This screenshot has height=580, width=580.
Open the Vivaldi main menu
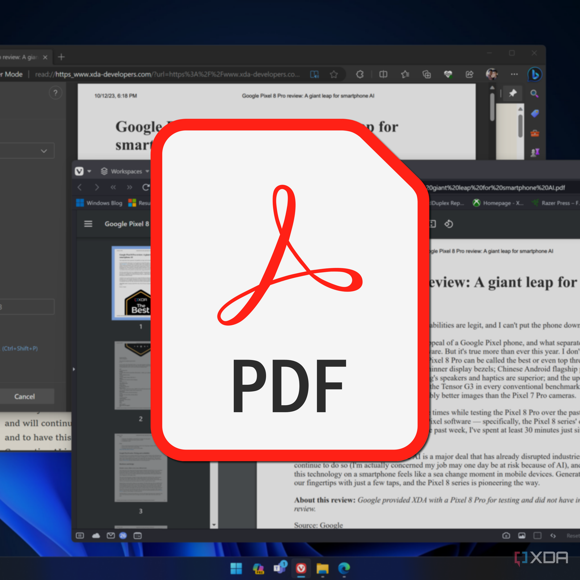79,171
